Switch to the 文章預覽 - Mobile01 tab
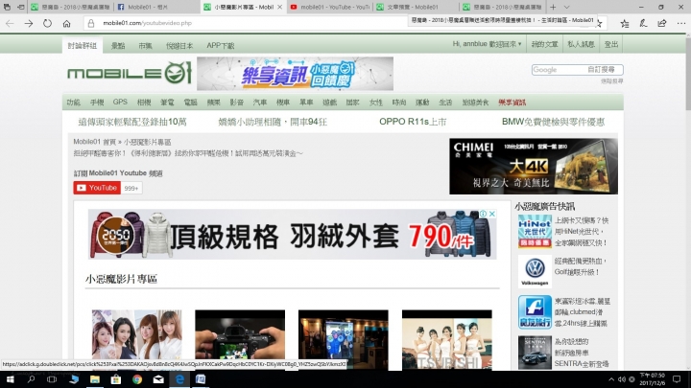691x388 pixels. coord(416,7)
